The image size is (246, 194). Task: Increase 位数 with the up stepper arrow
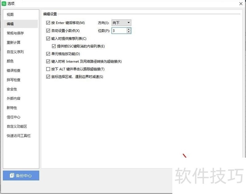click(x=129, y=29)
